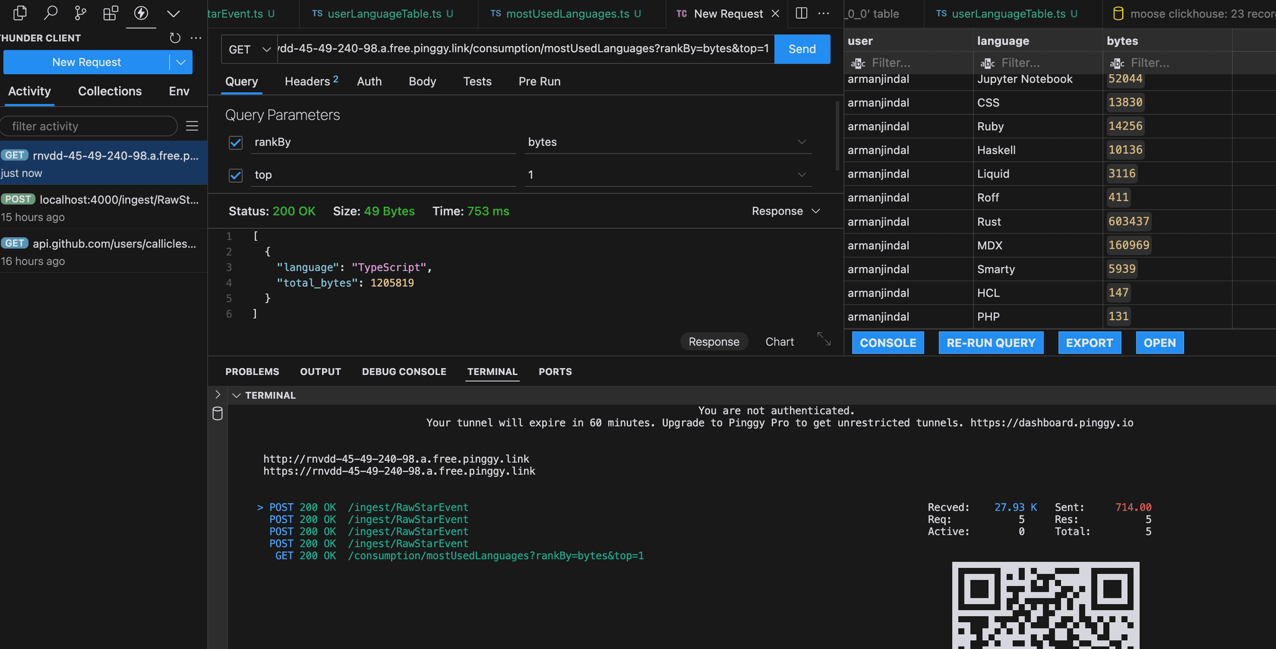Open the Headers tab
The image size is (1276, 649).
click(x=311, y=82)
